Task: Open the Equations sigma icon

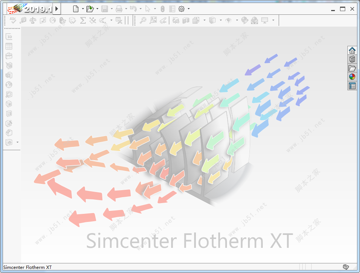Action: [x=83, y=20]
